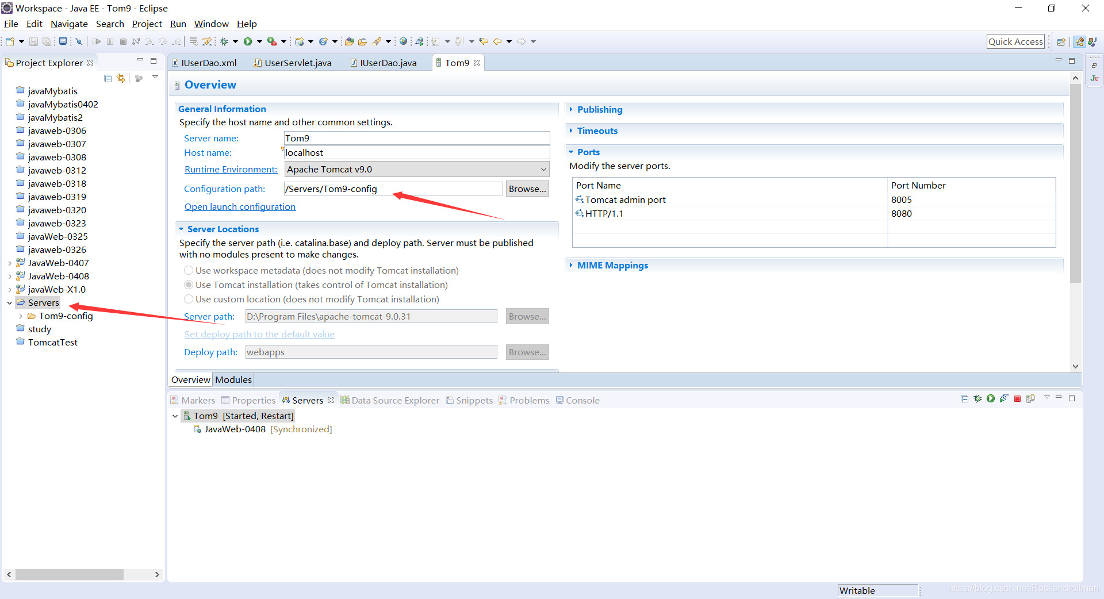Open Runtime Environment combo box
Screen dimensions: 1104x599
[x=417, y=169]
